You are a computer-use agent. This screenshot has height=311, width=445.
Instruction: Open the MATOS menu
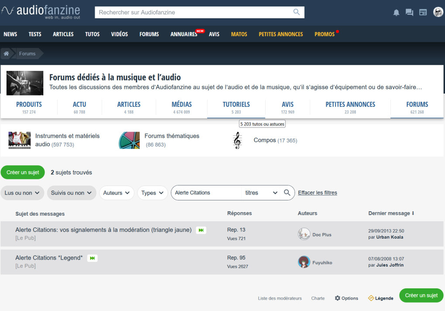[x=239, y=34]
